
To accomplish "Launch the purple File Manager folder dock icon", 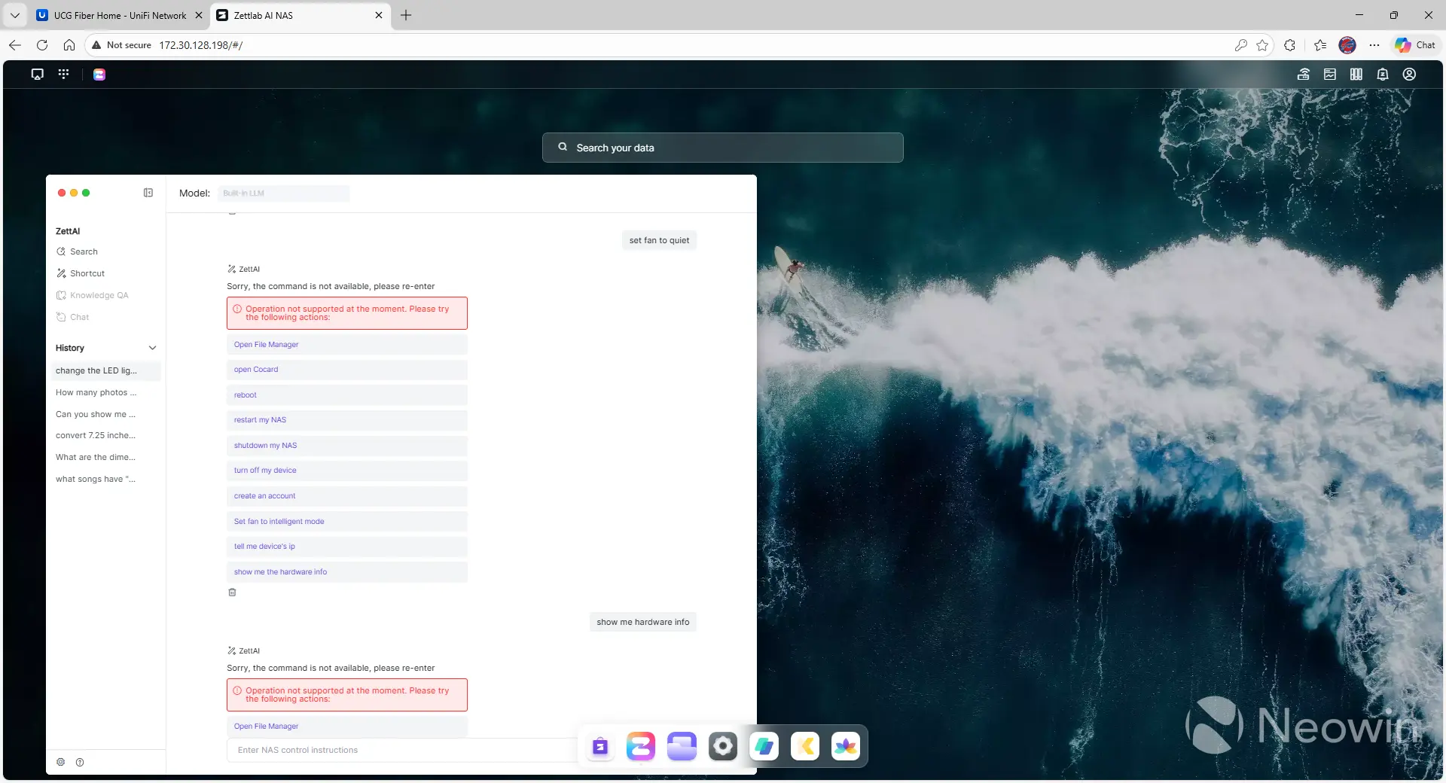I will 682,746.
